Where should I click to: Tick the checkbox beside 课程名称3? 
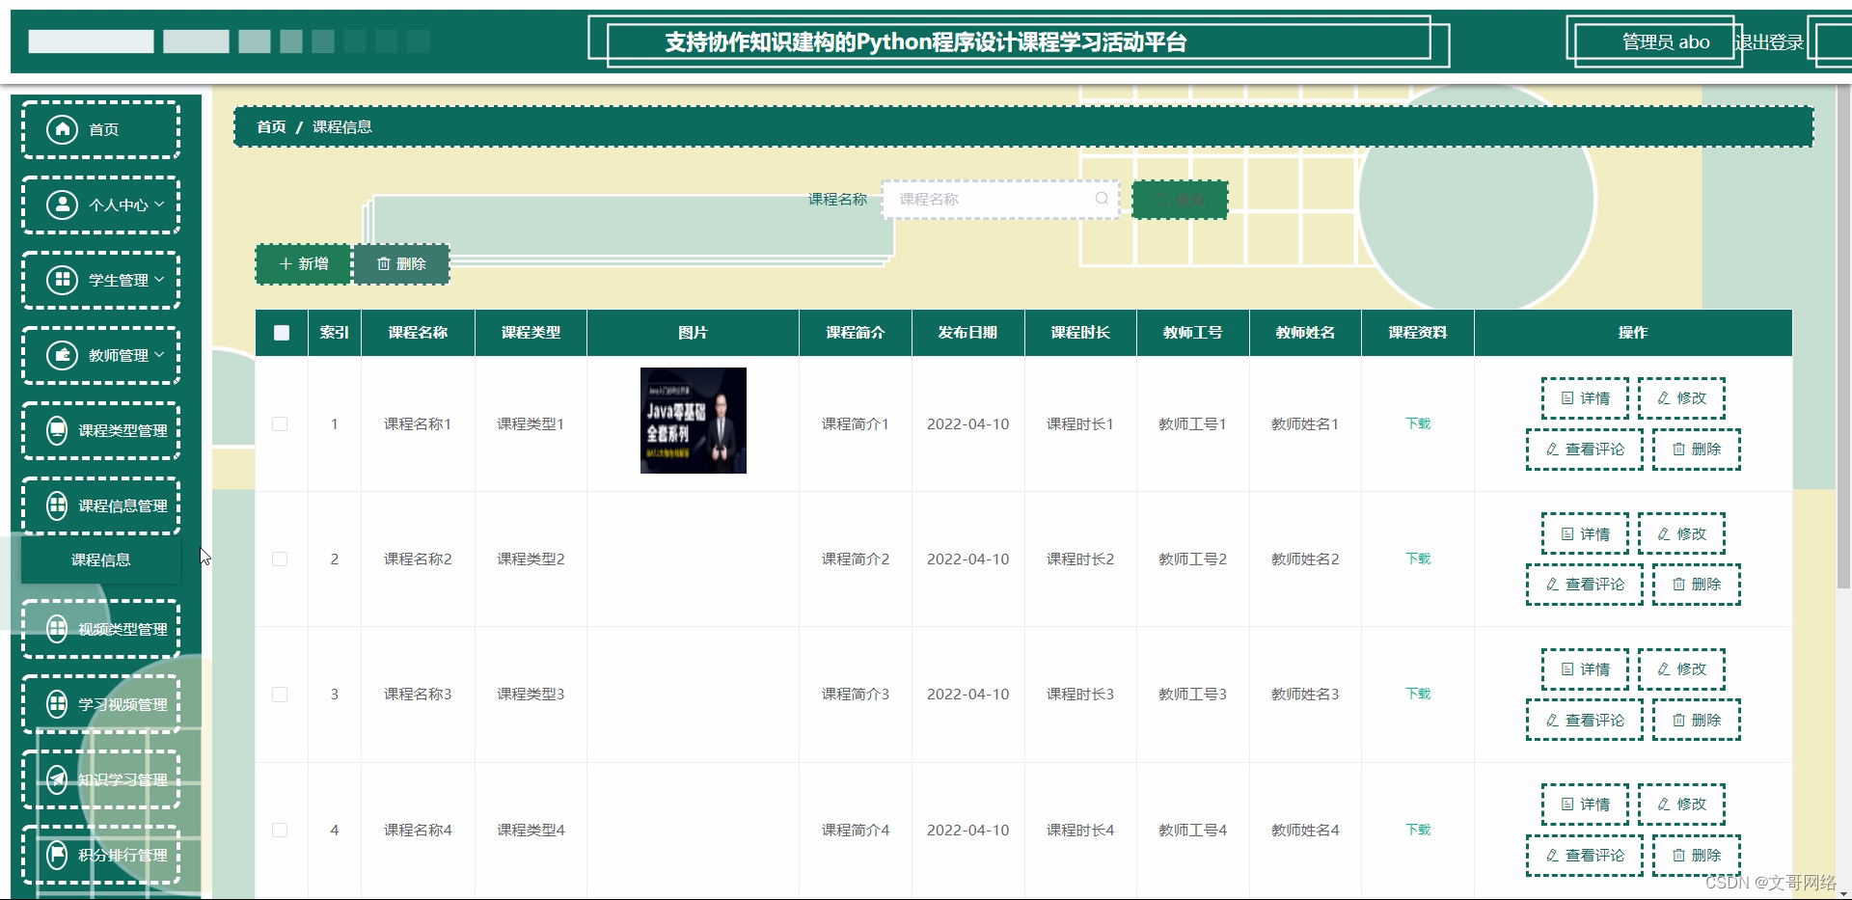pyautogui.click(x=281, y=694)
